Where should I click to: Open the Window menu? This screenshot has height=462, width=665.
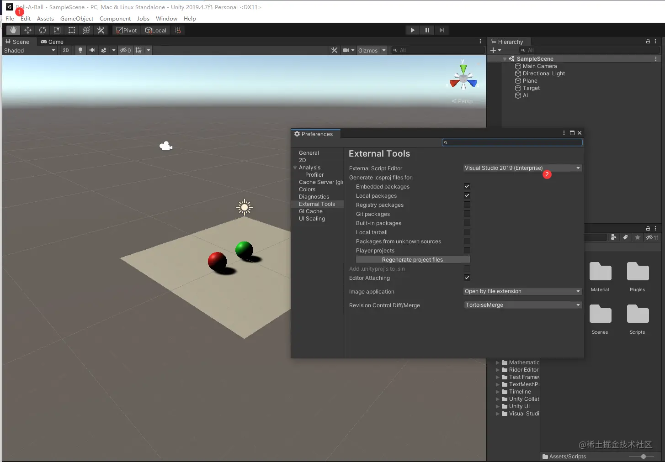[x=166, y=19]
